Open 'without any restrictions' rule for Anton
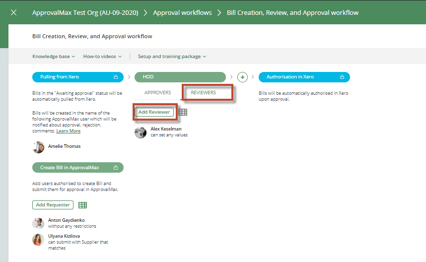Image resolution: width=426 pixels, height=262 pixels. [72, 226]
